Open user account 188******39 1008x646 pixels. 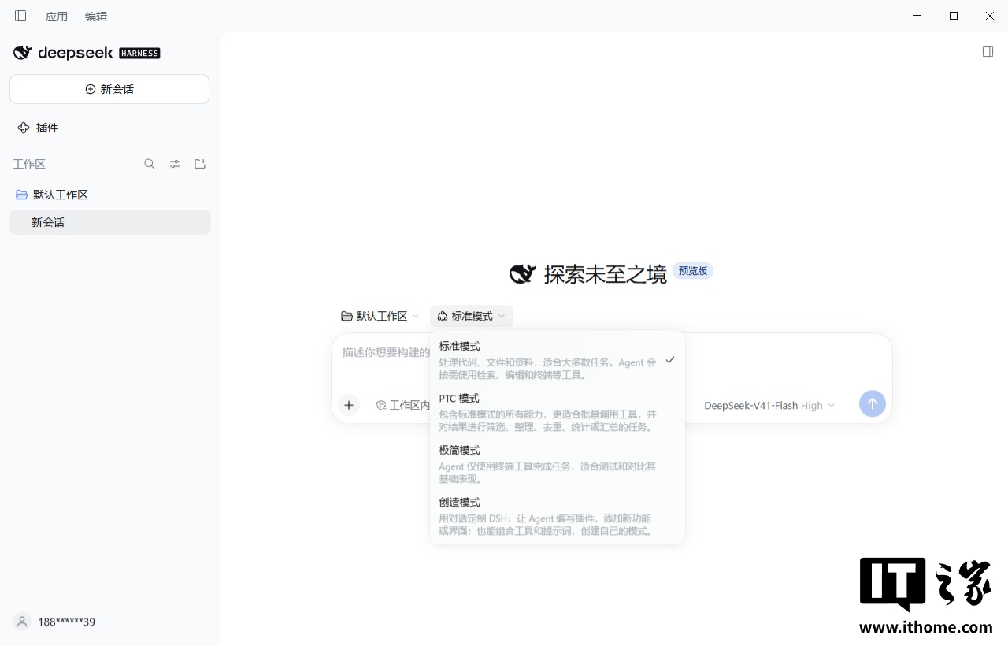point(55,622)
